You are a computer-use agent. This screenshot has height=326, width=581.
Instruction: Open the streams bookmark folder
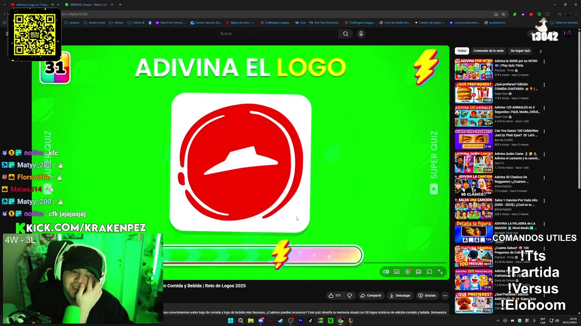pos(72,22)
